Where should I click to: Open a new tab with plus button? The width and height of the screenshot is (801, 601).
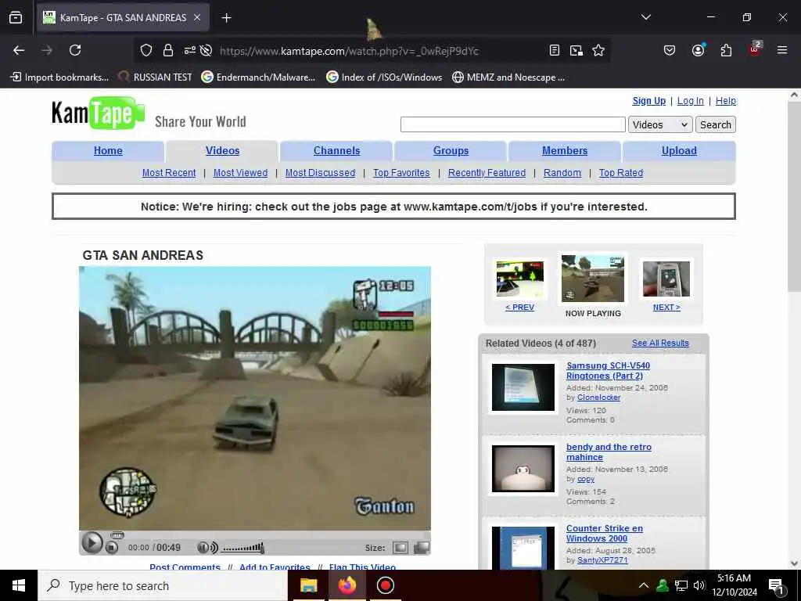(x=226, y=18)
